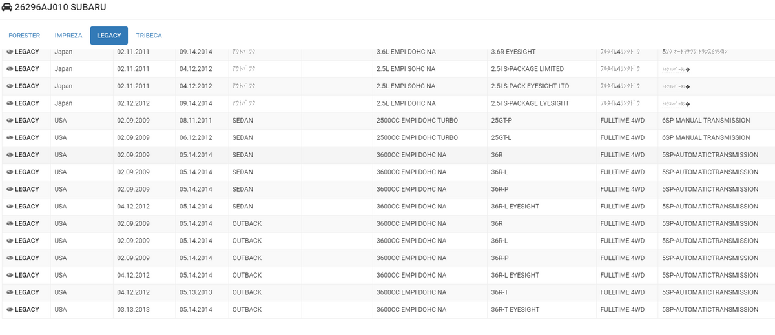
Task: Click the Subaru logo in the 2.5I S-PACK EYESIGHT LTD row
Action: click(10, 86)
